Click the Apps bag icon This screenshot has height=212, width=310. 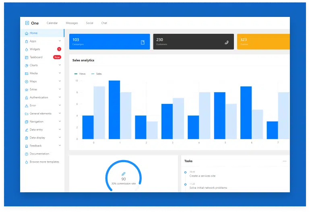coord(27,41)
